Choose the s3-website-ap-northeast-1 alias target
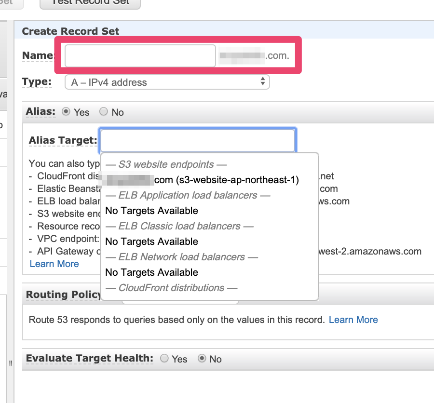 (203, 180)
